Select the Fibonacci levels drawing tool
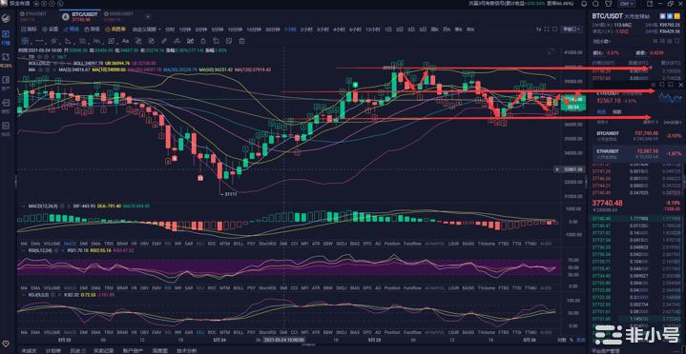 [82, 41]
